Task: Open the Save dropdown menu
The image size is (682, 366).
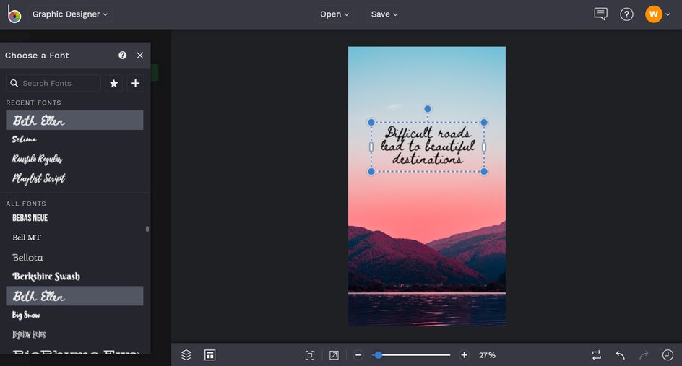Action: pyautogui.click(x=384, y=14)
